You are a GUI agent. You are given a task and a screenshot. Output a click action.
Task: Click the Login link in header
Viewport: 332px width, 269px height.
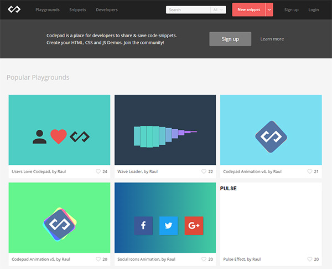(x=314, y=10)
